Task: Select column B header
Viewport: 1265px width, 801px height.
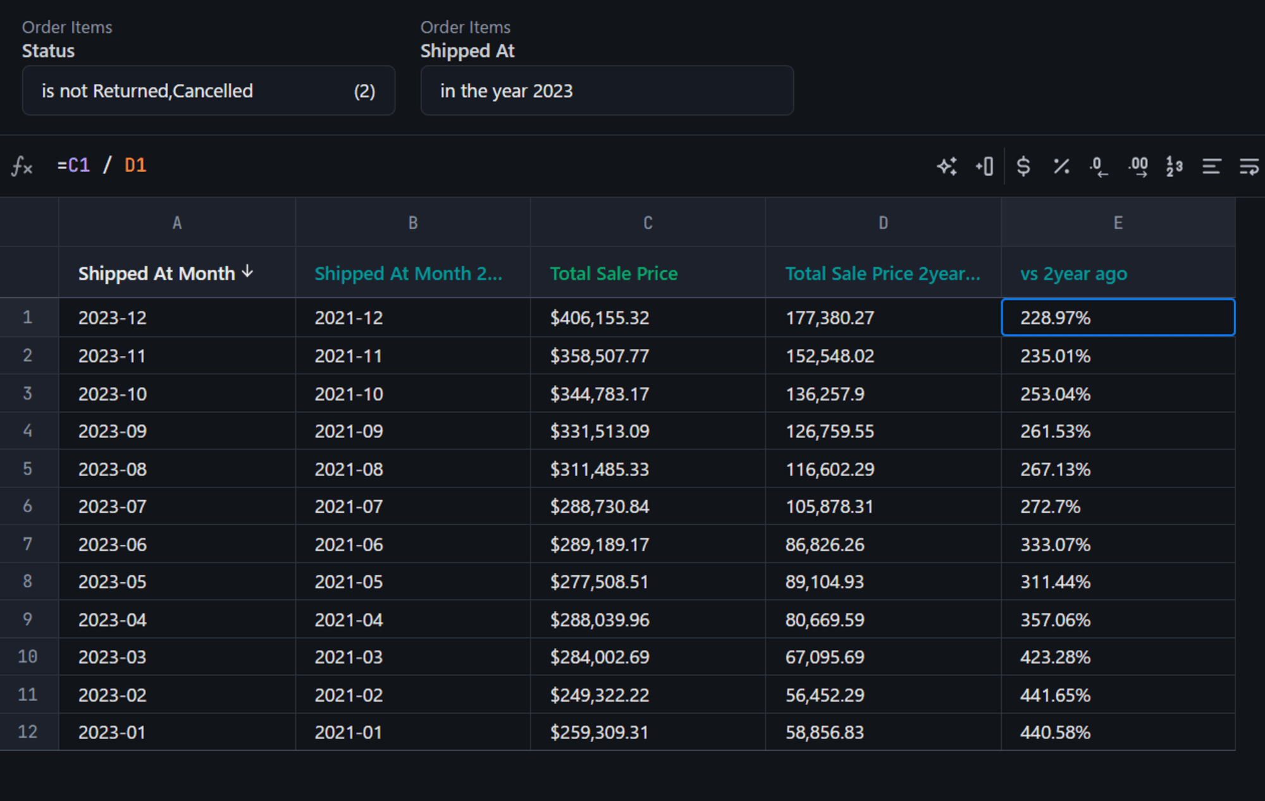Action: pyautogui.click(x=413, y=223)
